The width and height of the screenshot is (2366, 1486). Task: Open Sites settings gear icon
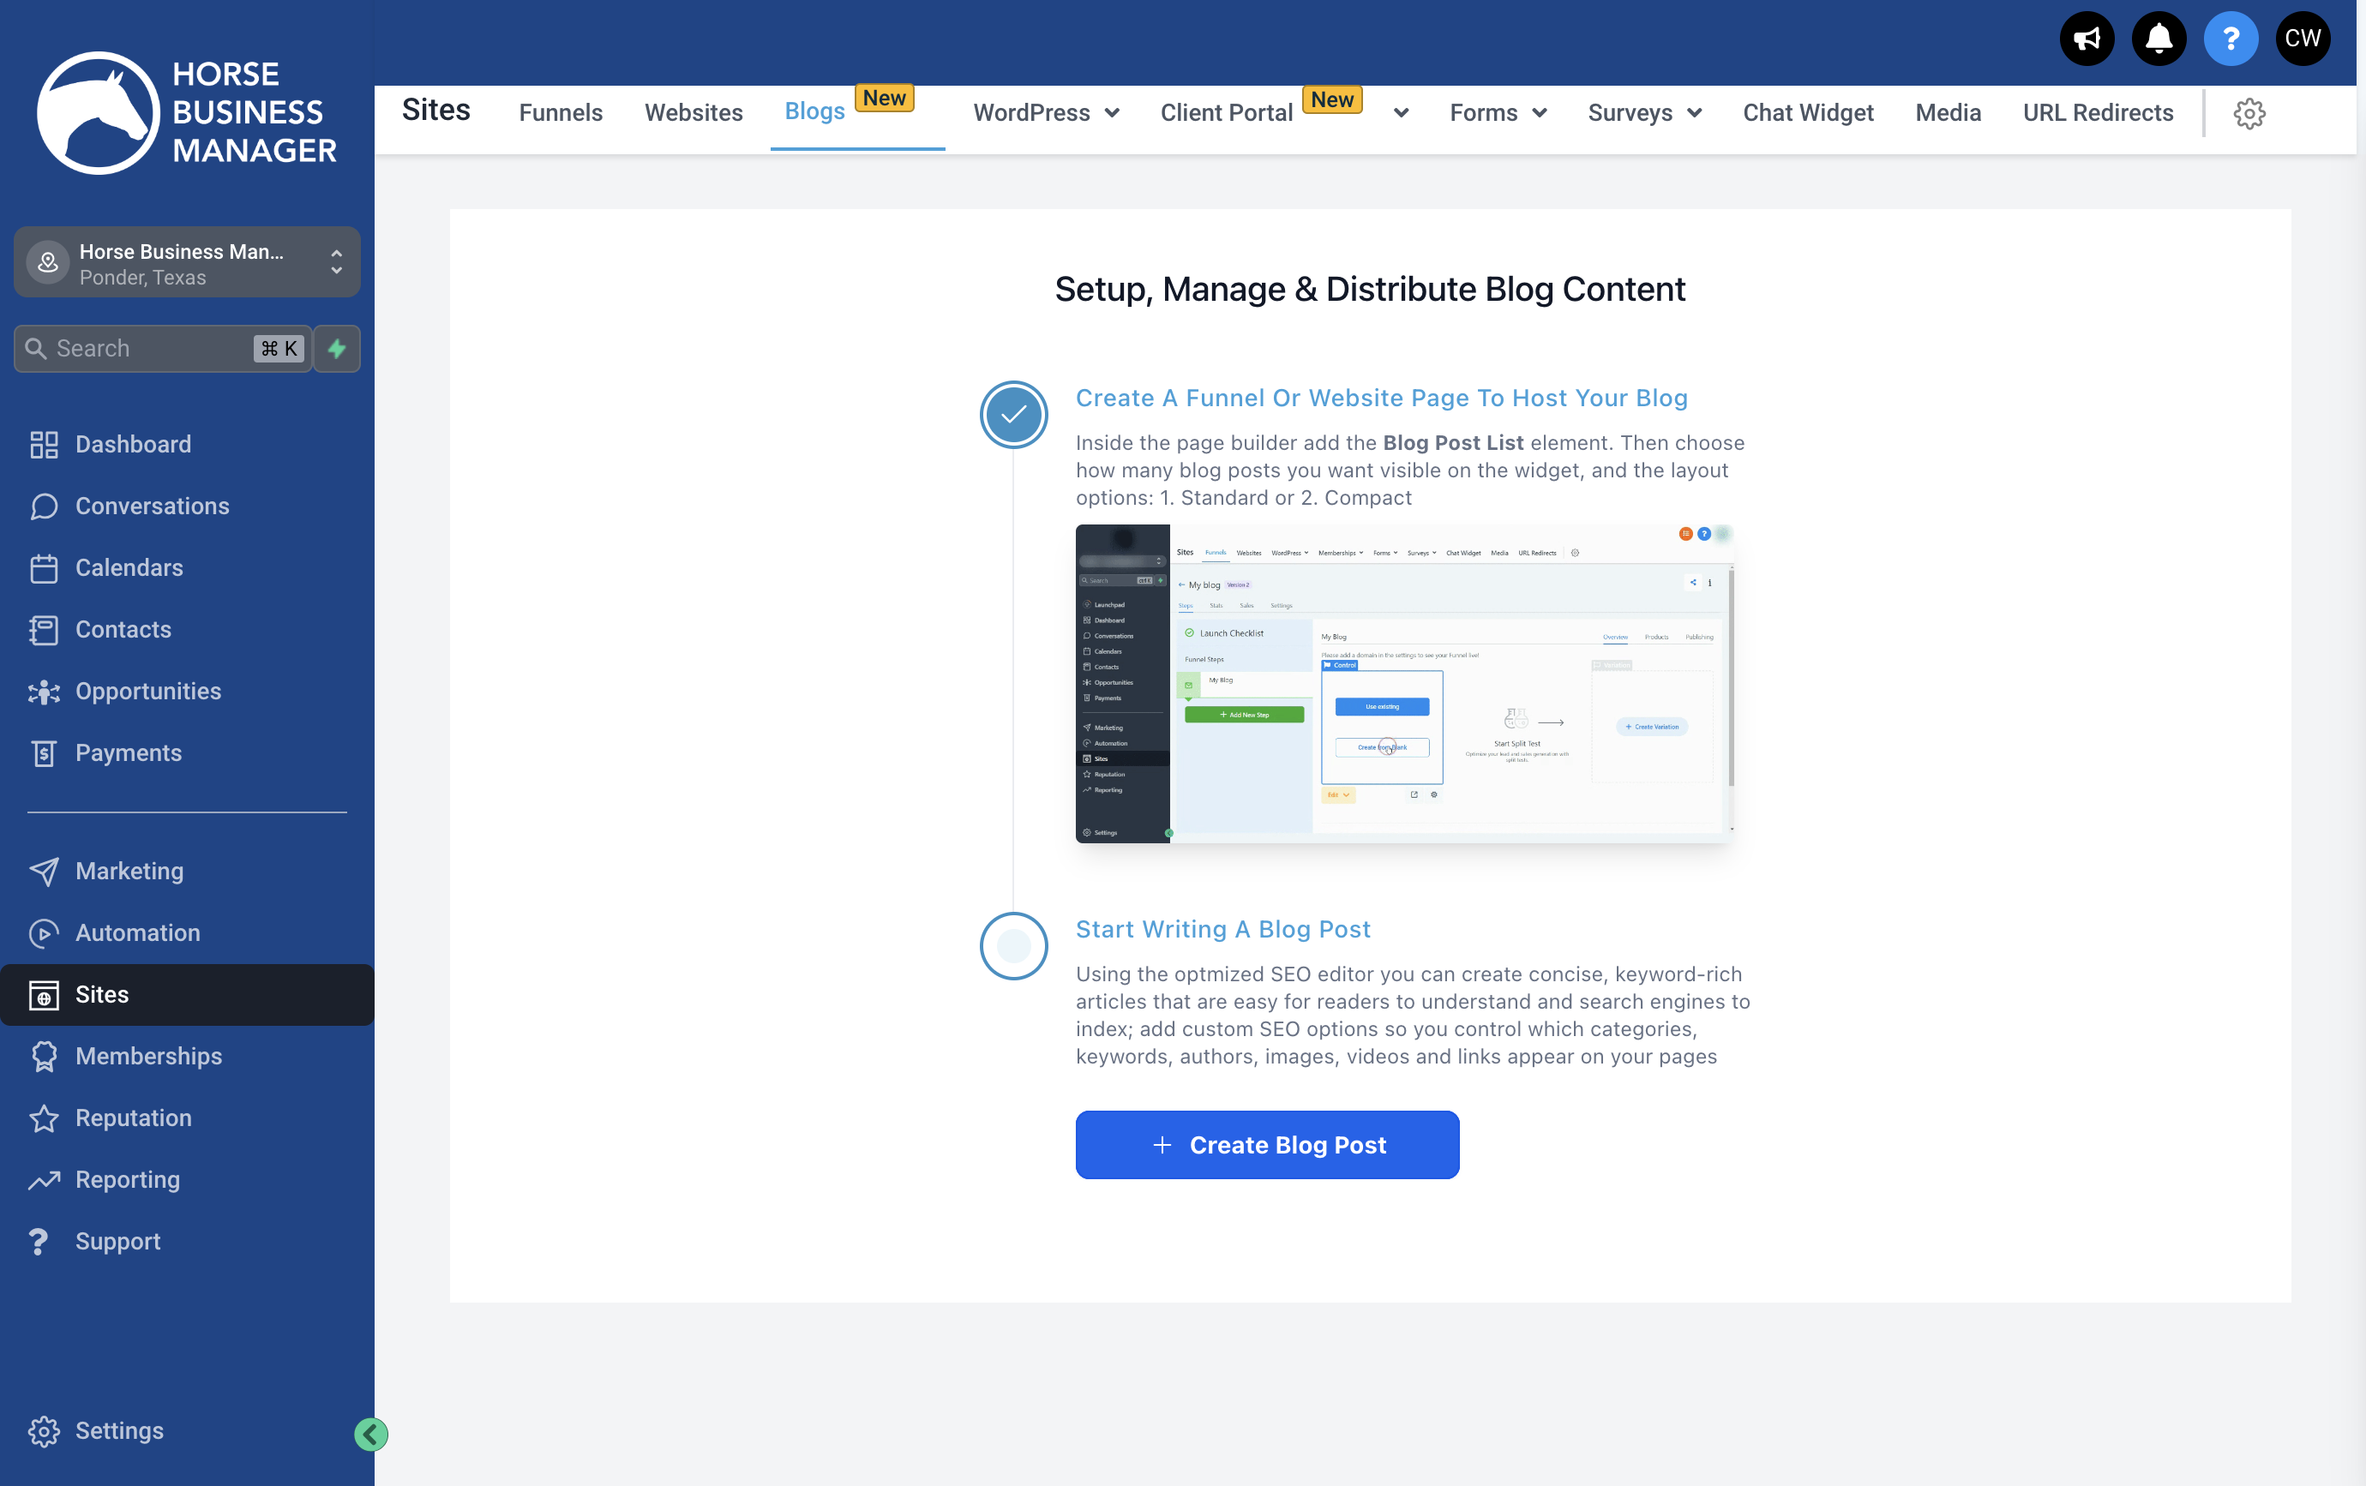click(x=2249, y=113)
